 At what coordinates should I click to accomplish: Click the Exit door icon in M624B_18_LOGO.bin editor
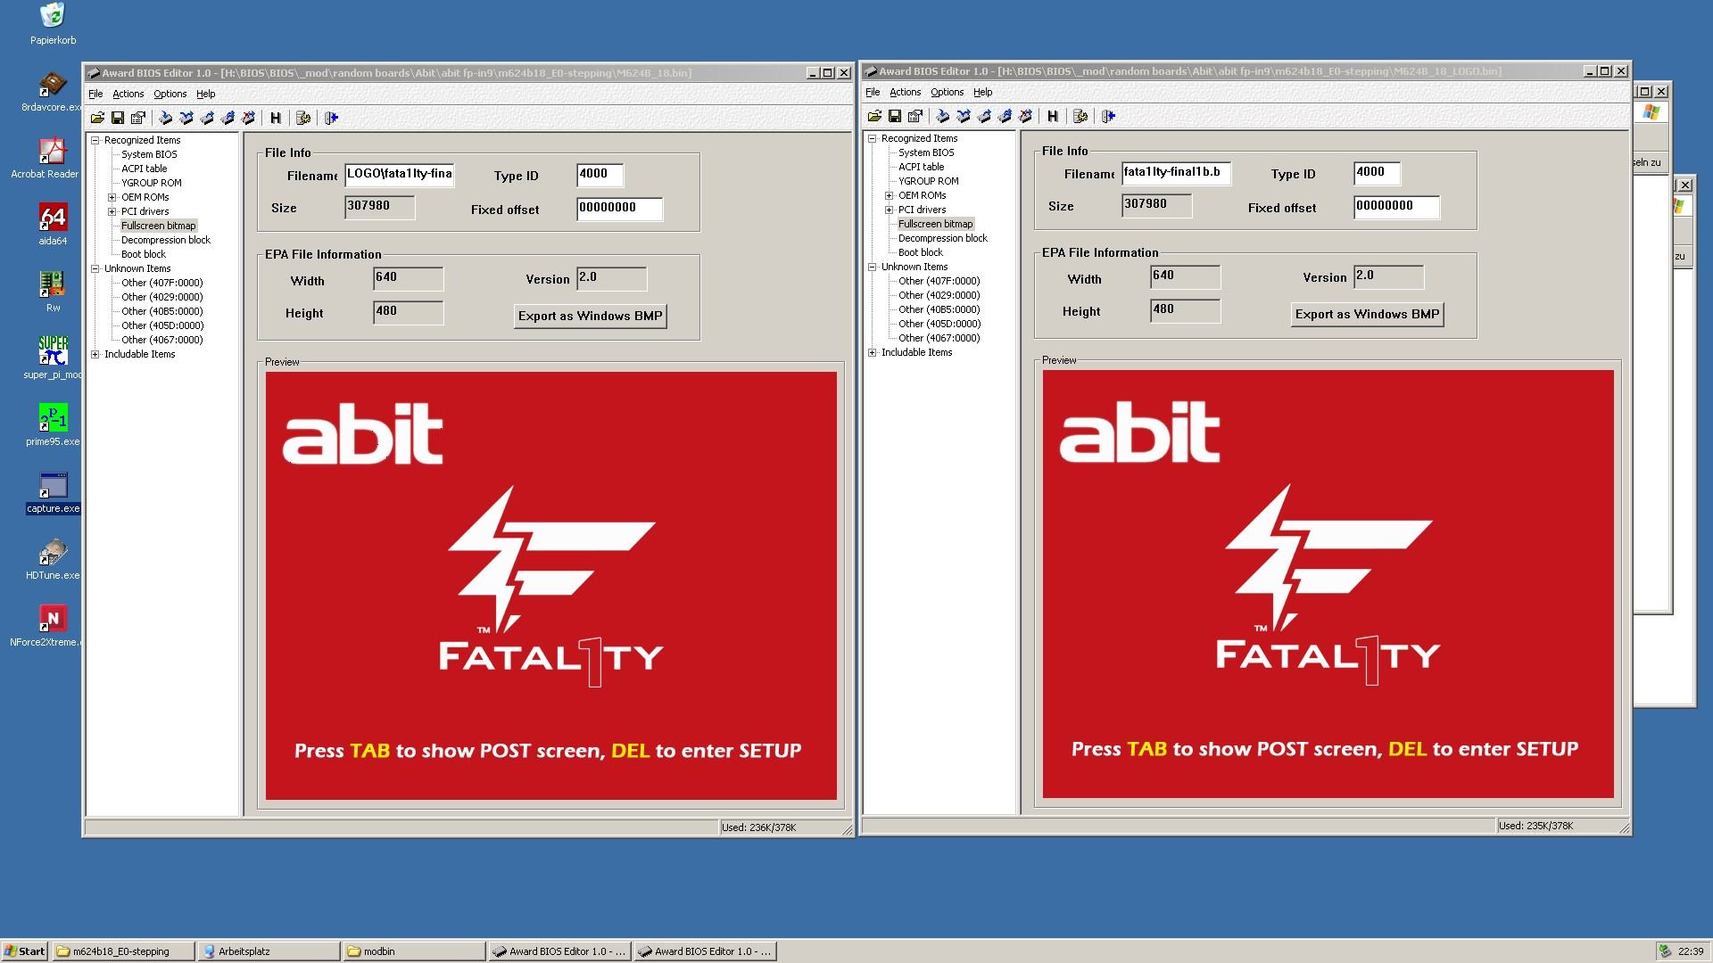1108,116
